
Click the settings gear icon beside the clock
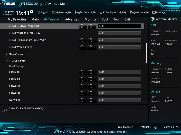click(x=32, y=12)
